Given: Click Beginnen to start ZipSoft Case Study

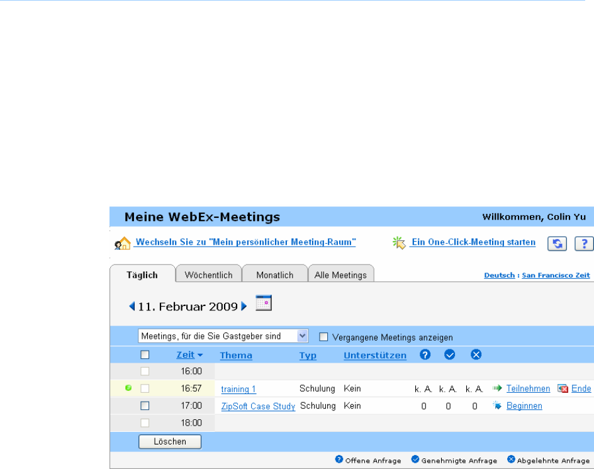Looking at the screenshot, I should (x=524, y=405).
